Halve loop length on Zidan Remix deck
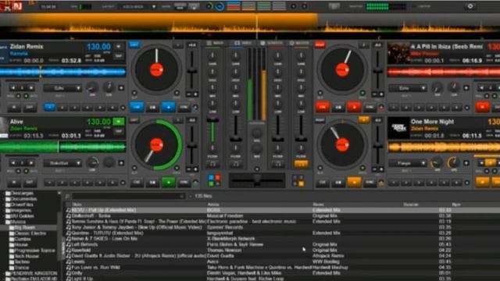Screen dimensions: 500x281 point(13,88)
